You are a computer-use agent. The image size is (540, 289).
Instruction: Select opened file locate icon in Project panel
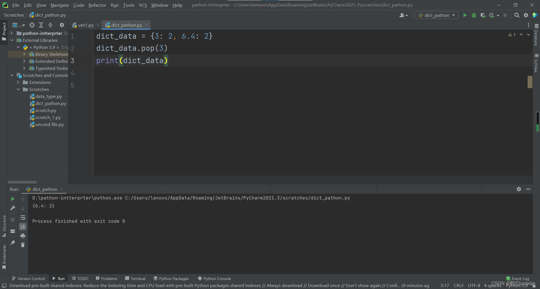32,25
